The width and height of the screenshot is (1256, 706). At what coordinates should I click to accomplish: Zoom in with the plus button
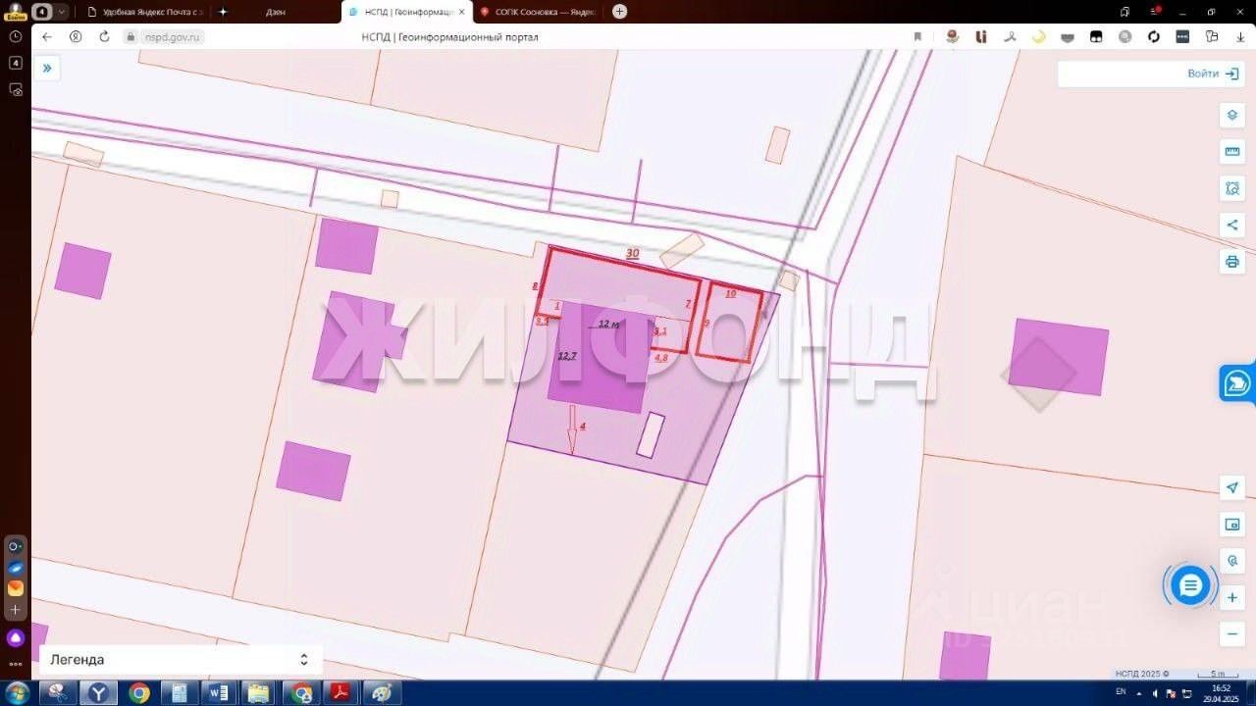coord(1232,597)
